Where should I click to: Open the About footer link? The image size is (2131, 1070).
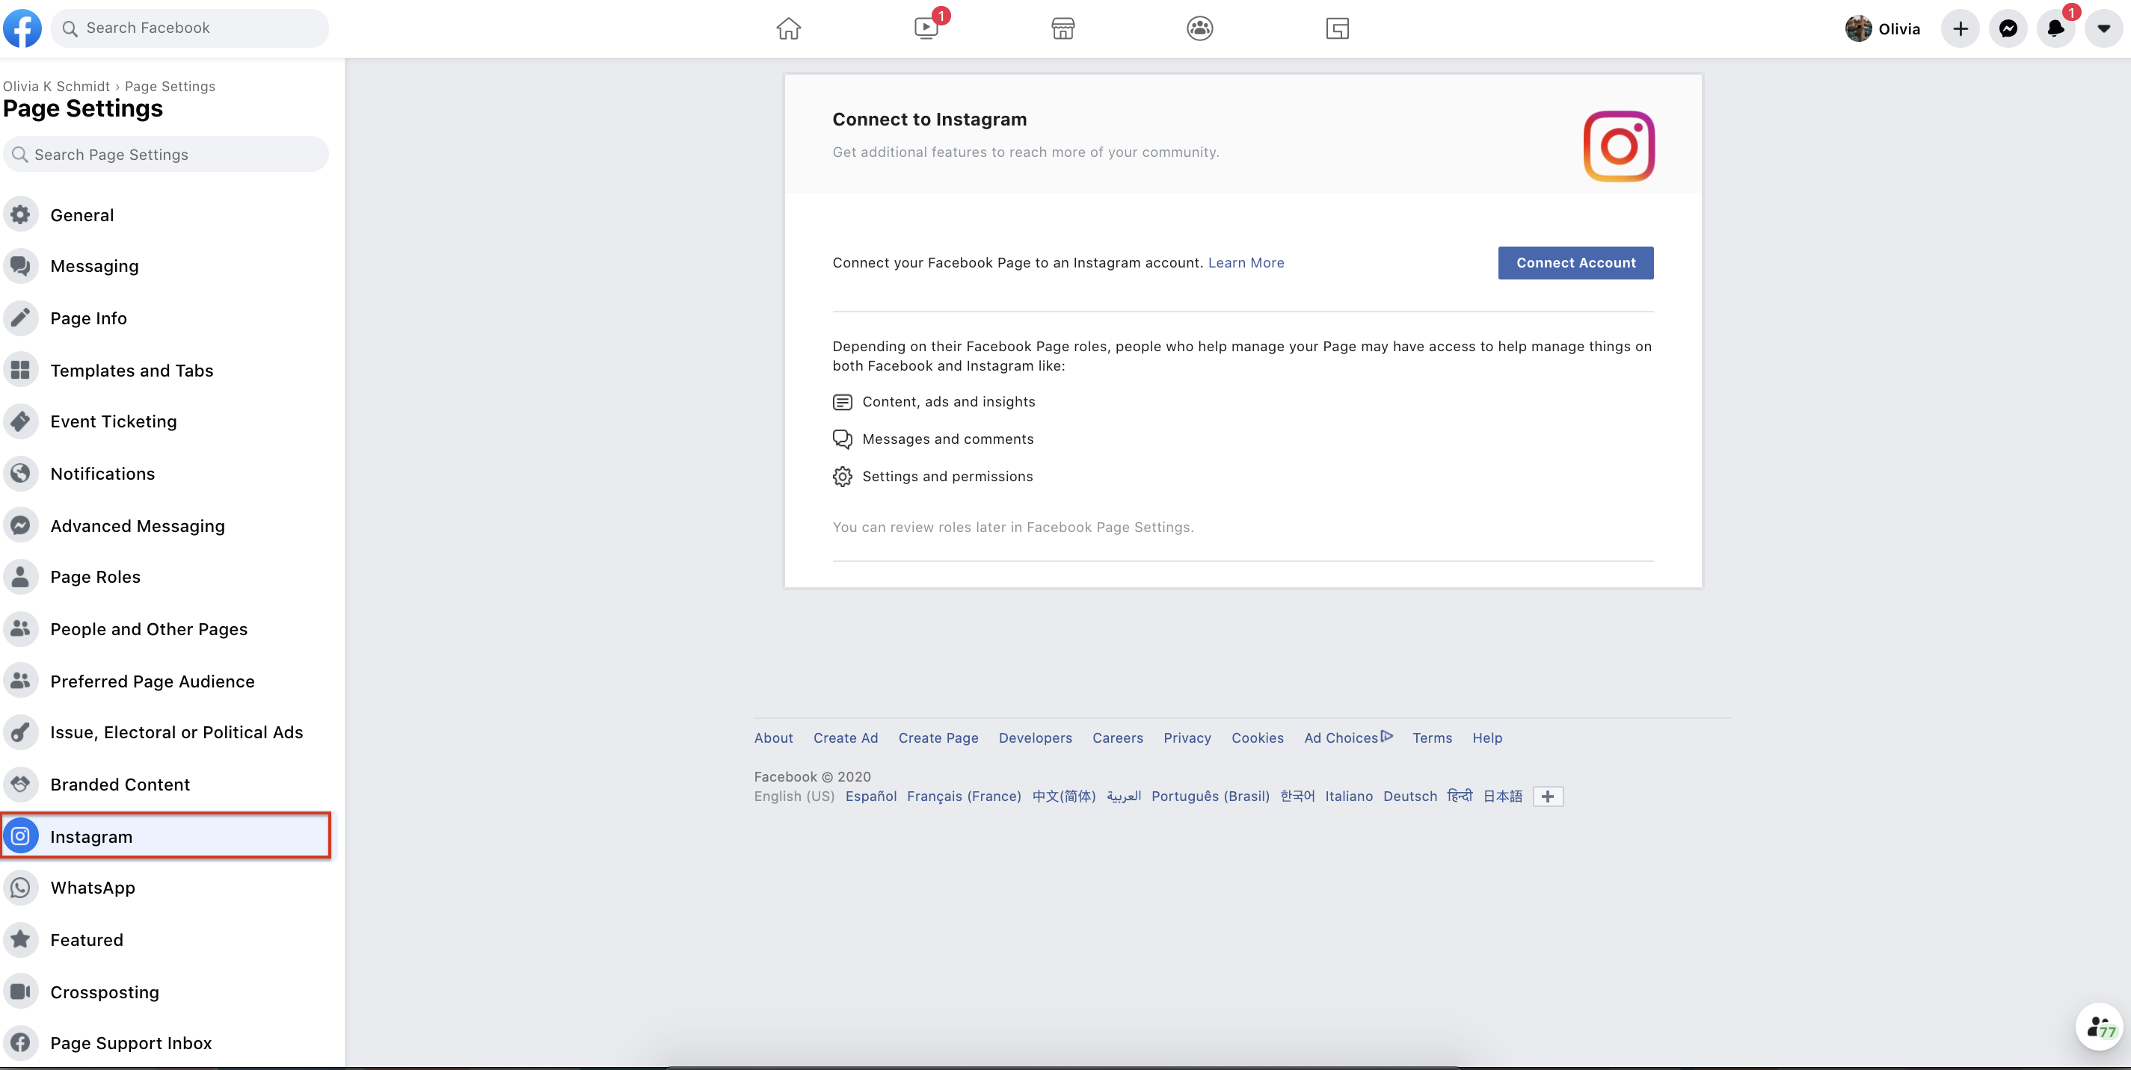tap(772, 738)
